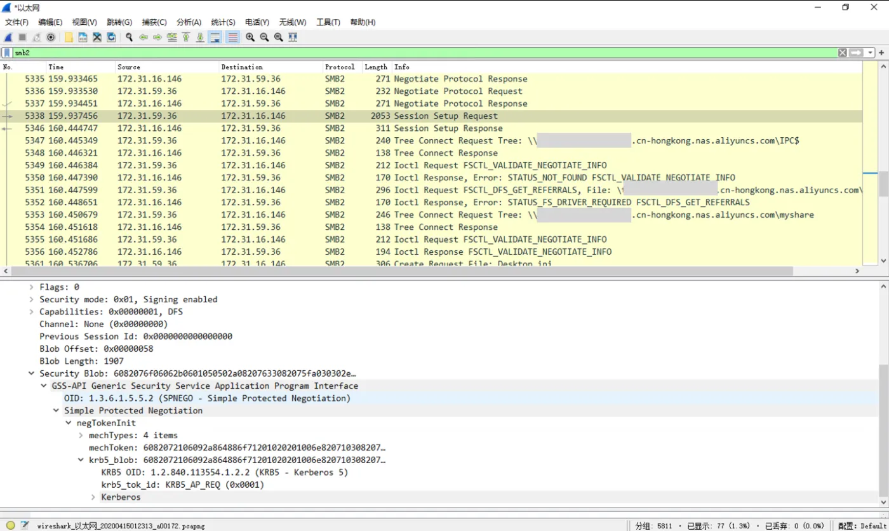
Task: Sort by the Source column header
Action: pos(167,67)
